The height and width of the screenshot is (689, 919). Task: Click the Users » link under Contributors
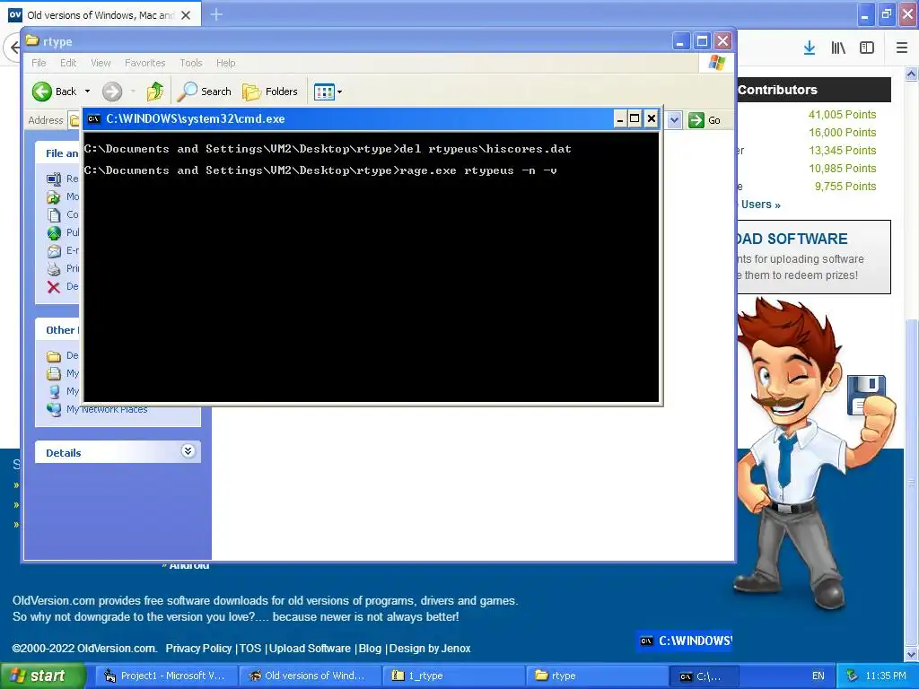click(760, 205)
